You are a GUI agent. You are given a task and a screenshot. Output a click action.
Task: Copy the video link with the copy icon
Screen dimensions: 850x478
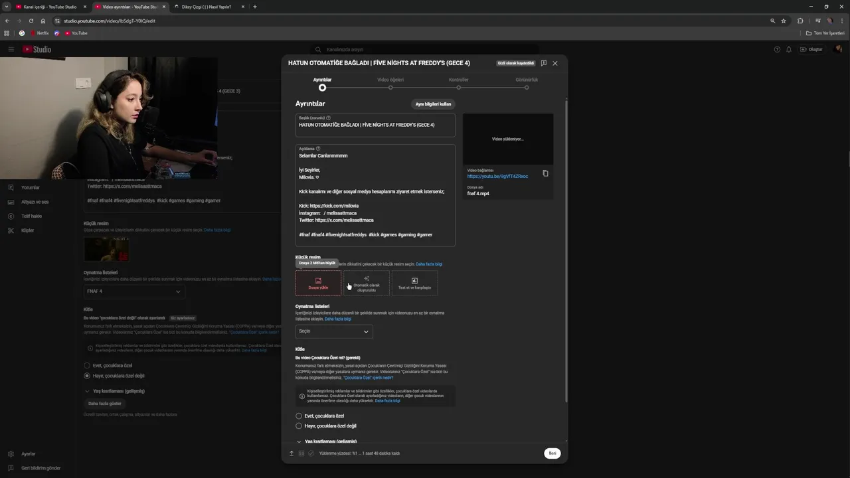(x=545, y=173)
